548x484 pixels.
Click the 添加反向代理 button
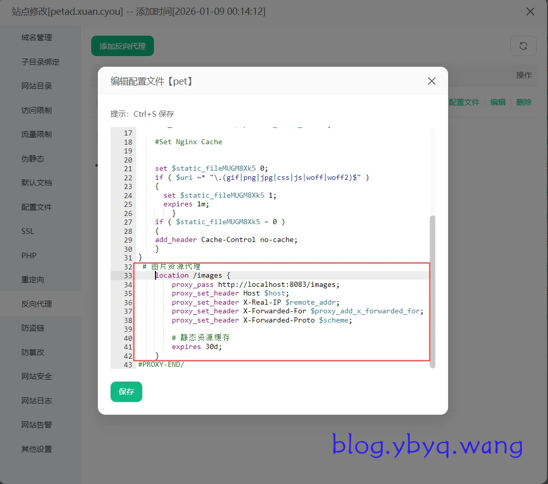pos(122,46)
